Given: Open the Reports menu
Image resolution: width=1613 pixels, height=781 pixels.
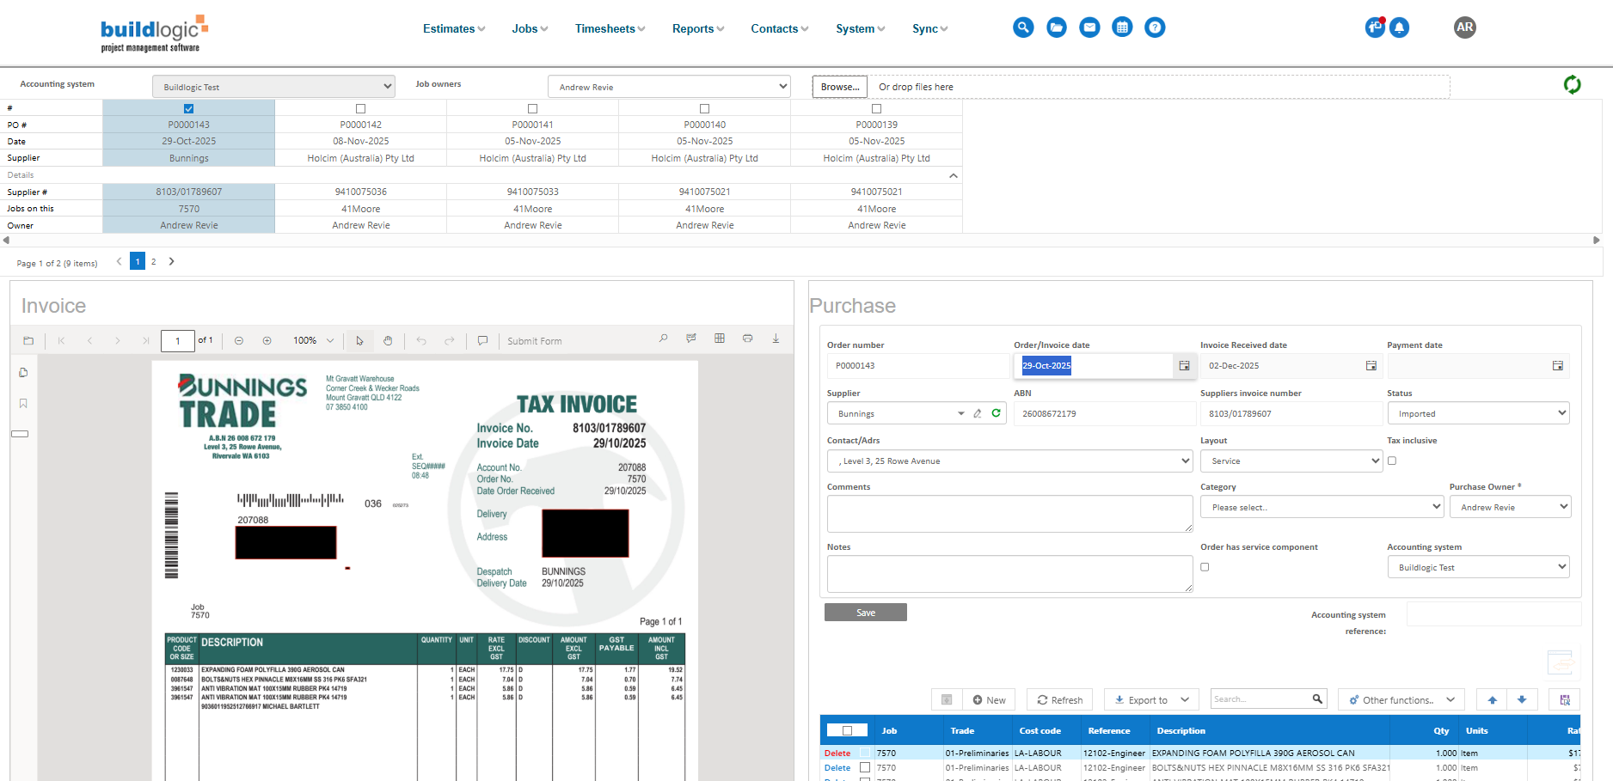Looking at the screenshot, I should (x=698, y=28).
